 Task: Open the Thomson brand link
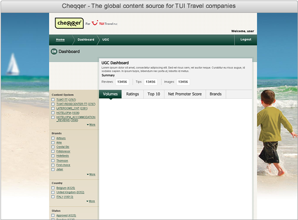tap(62, 160)
